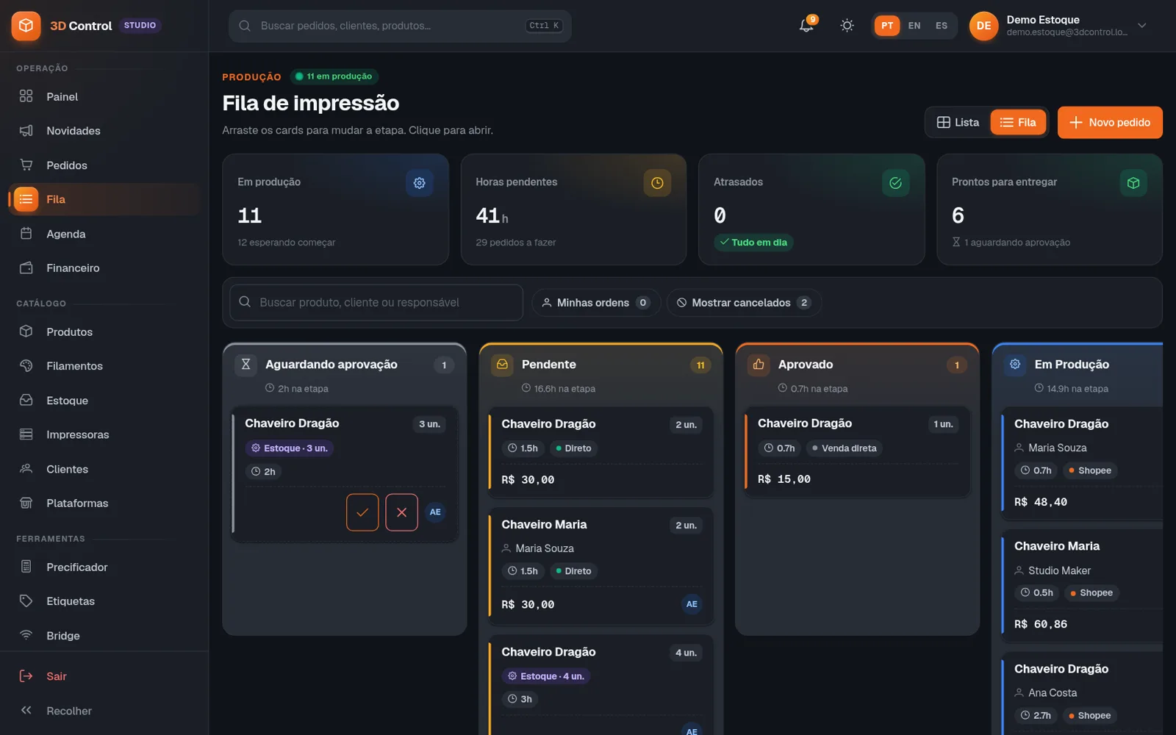Switch language to EN
This screenshot has height=735, width=1176.
(x=914, y=26)
